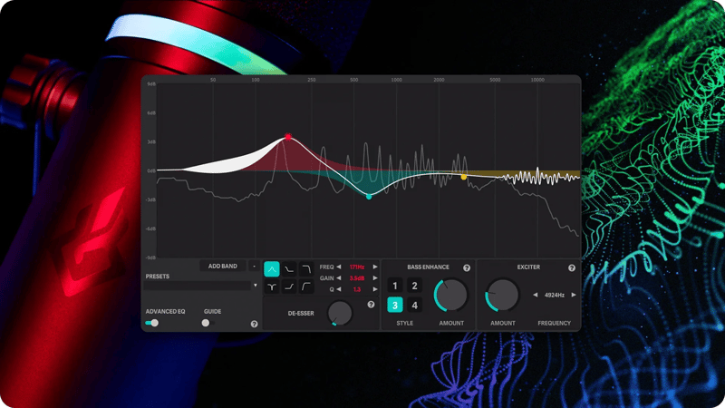725x408 pixels.
Task: Decrease GAIN value with left arrow
Action: click(x=339, y=278)
